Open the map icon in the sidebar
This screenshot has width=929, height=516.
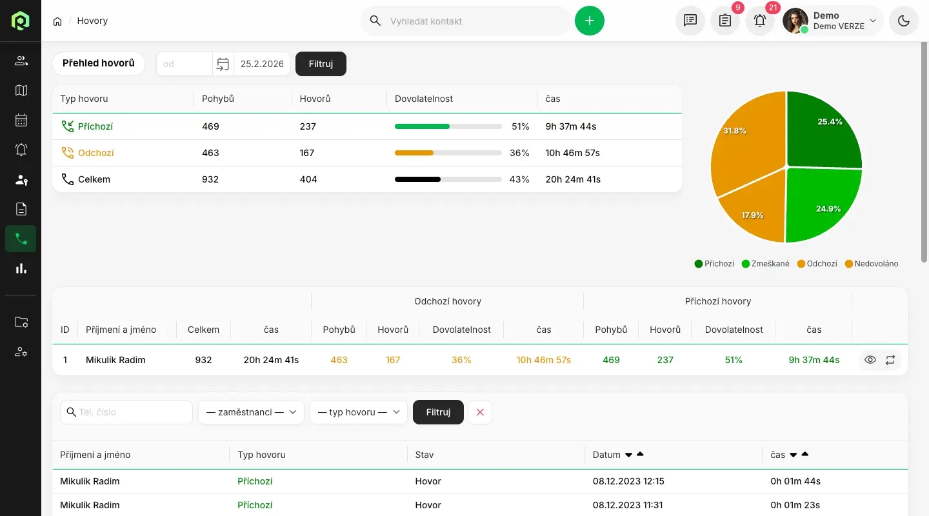[21, 90]
